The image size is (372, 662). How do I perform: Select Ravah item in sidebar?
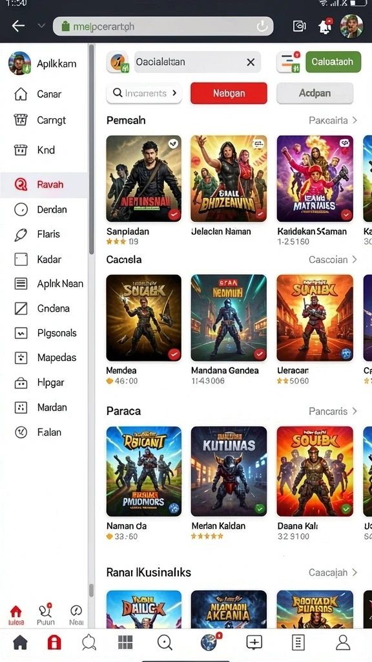click(x=44, y=184)
